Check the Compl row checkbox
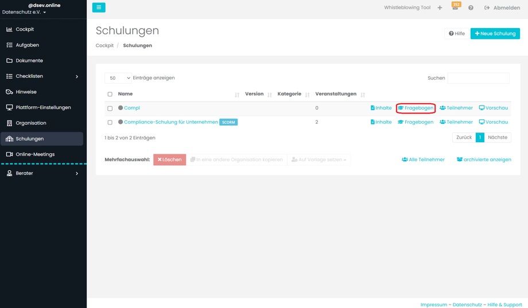The width and height of the screenshot is (528, 308). tap(110, 108)
